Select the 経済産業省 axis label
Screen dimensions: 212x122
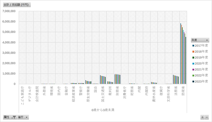pyautogui.click(x=74, y=94)
